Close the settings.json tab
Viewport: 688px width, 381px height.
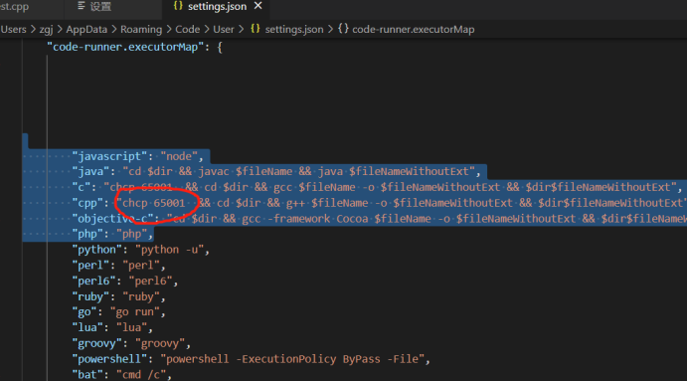[258, 6]
